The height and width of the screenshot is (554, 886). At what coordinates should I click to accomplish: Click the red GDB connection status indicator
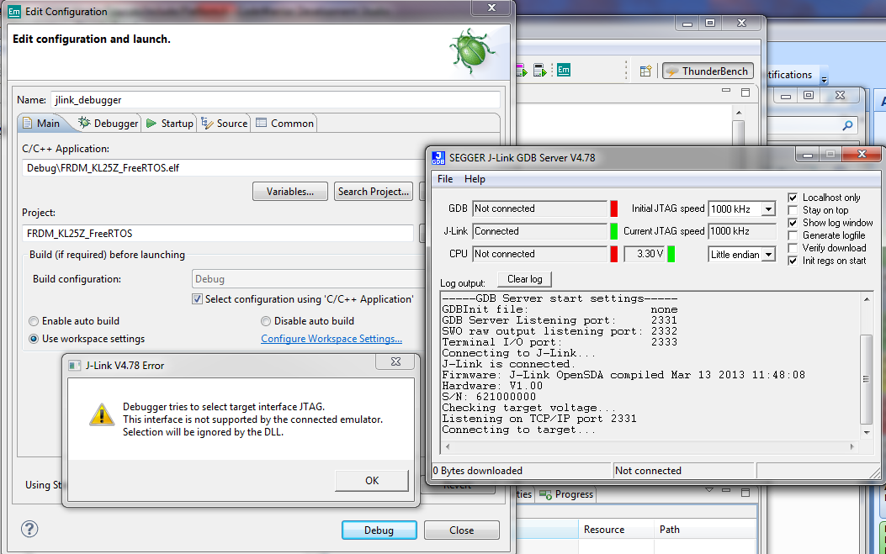click(613, 208)
